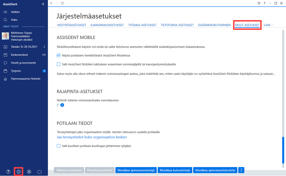
Task: Edit the refresh token value 7
Action: point(58,105)
